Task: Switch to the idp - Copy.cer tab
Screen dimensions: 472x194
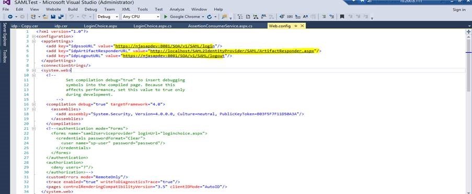Action: pyautogui.click(x=25, y=26)
